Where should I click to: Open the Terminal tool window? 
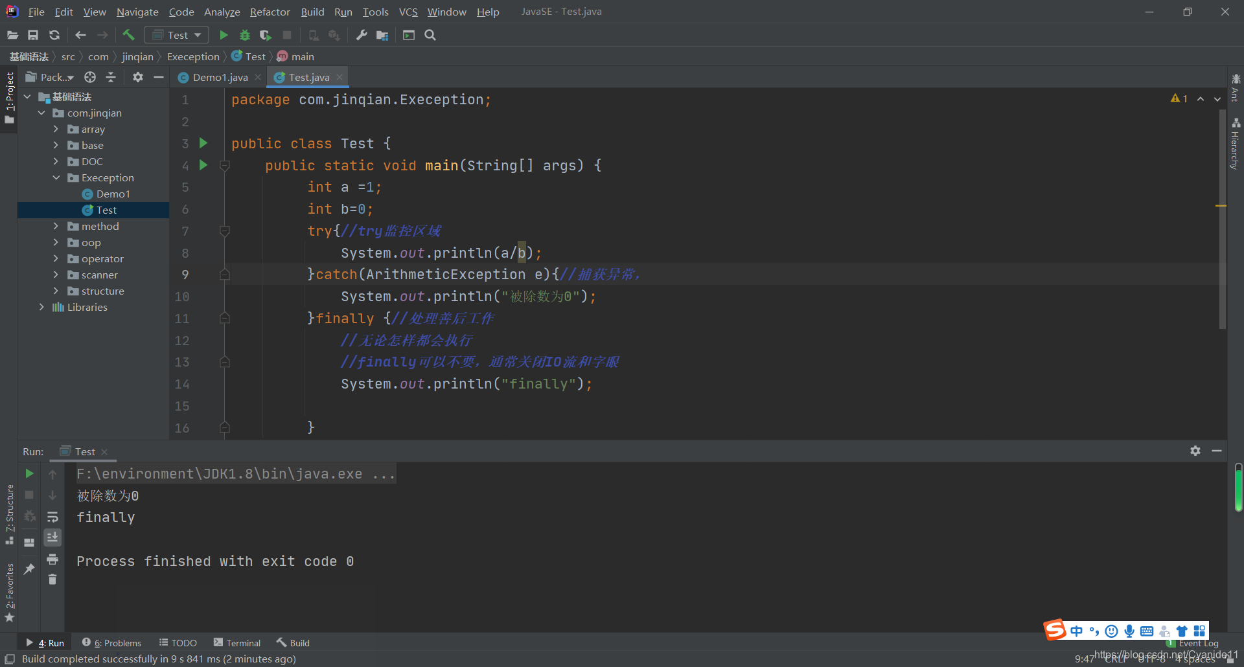pyautogui.click(x=237, y=642)
